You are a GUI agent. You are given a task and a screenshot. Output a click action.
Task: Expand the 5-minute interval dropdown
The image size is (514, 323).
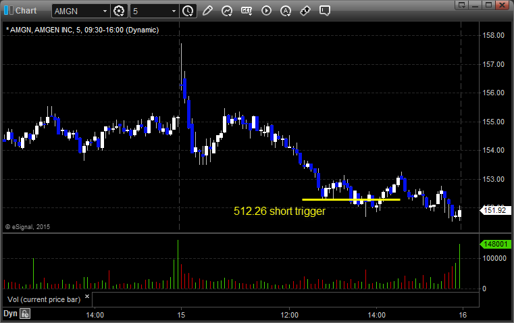[x=174, y=11]
